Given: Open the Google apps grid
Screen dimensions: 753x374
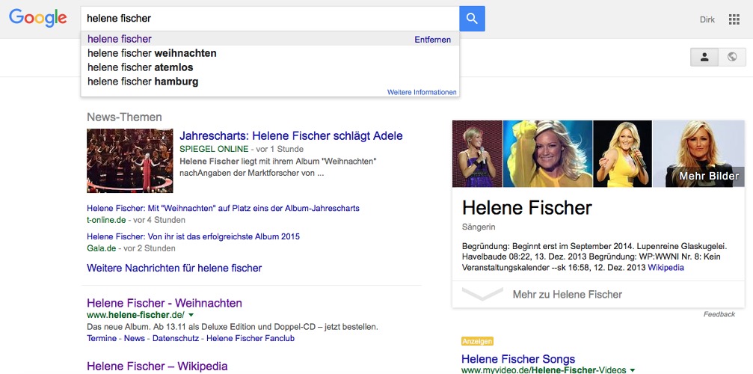Looking at the screenshot, I should [734, 19].
